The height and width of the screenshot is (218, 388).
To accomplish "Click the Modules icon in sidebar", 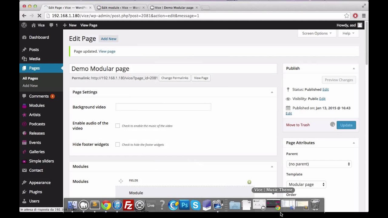I will click(24, 105).
